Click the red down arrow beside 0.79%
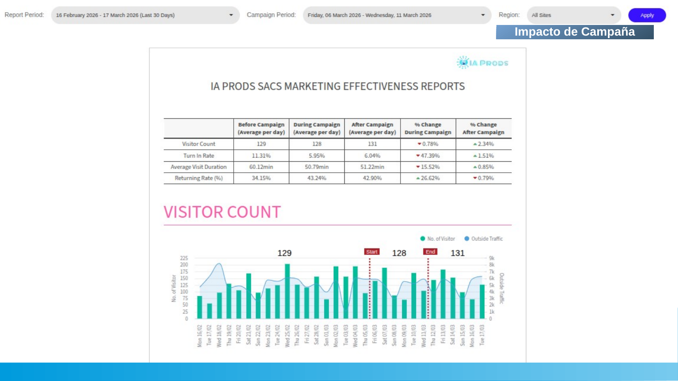The width and height of the screenshot is (678, 381). click(475, 178)
